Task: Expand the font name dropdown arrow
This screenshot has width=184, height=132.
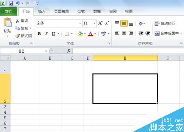Action: [80, 23]
